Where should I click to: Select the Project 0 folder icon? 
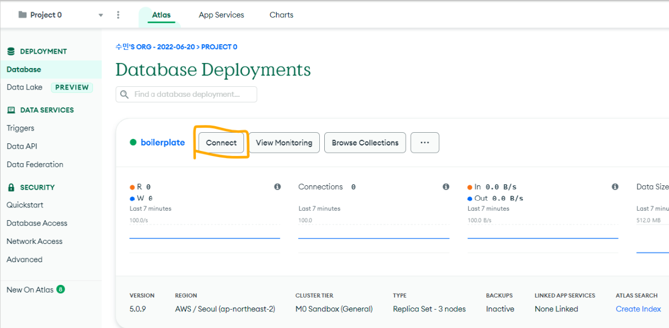pyautogui.click(x=23, y=15)
